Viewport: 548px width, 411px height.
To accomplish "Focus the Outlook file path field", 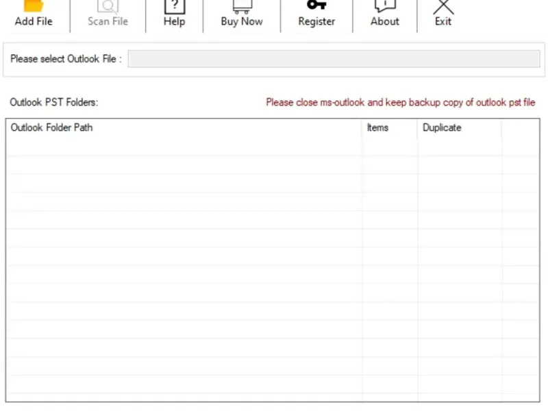I will pyautogui.click(x=334, y=59).
